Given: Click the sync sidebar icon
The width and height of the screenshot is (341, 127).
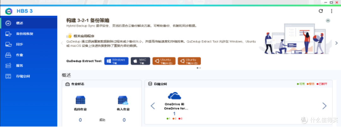Looking at the screenshot, I should coord(8,44).
